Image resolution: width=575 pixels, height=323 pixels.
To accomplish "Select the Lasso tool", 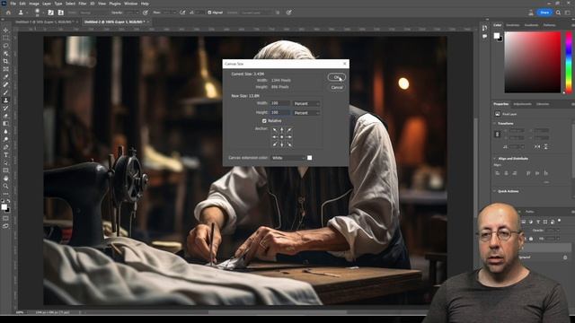I will point(5,46).
